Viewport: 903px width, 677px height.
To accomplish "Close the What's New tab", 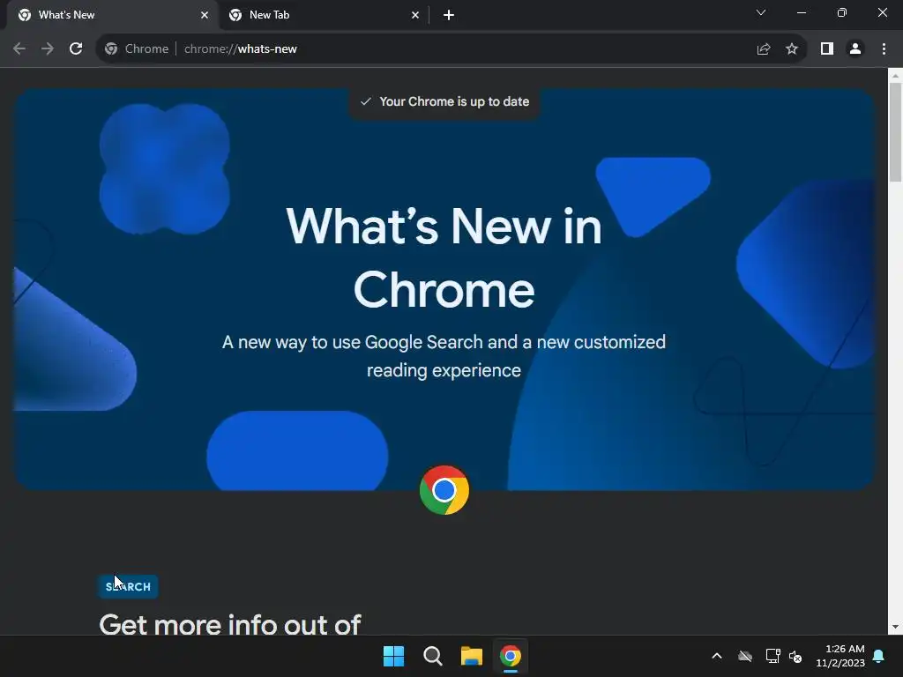I will [205, 15].
